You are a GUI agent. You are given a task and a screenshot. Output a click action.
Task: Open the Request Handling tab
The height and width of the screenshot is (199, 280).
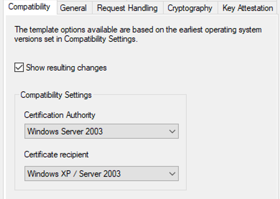click(x=127, y=8)
